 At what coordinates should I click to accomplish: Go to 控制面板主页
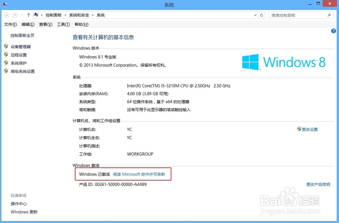[x=22, y=36]
